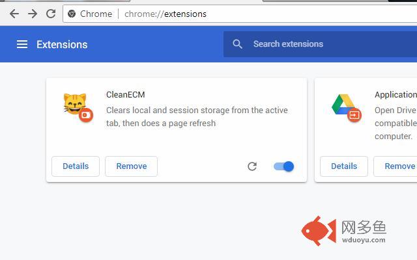Click the CleanECM description text

point(197,117)
